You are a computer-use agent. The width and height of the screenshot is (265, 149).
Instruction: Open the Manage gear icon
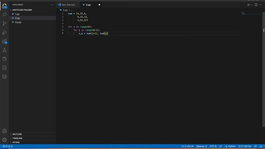click(5, 140)
